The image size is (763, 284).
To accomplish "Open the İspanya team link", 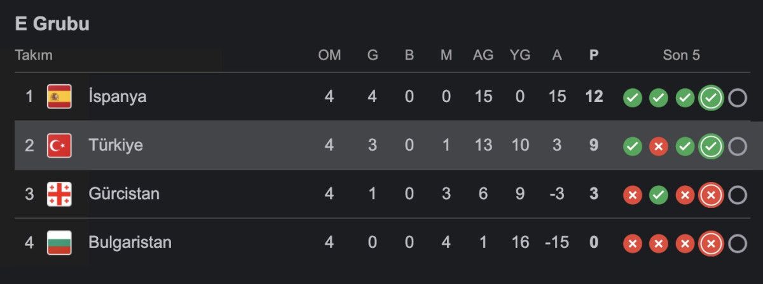I will point(118,97).
